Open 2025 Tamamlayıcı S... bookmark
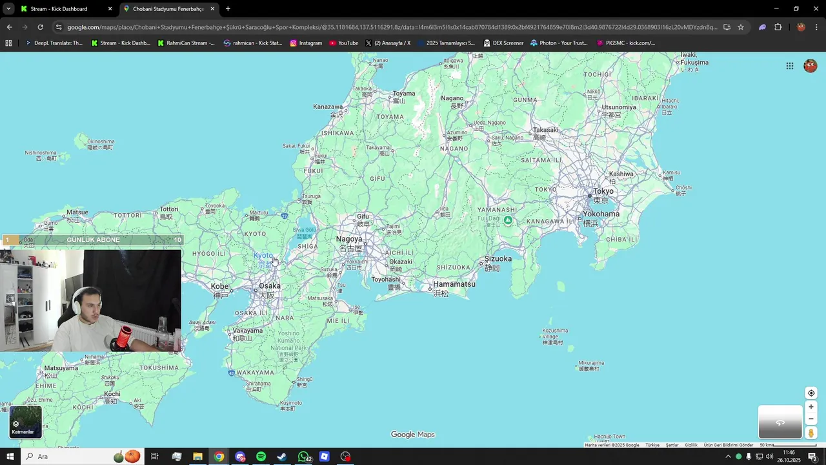This screenshot has width=826, height=465. coord(446,43)
